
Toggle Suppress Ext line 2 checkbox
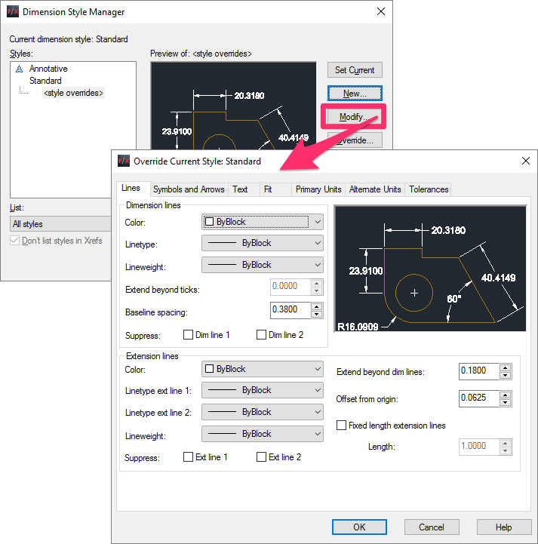(261, 457)
